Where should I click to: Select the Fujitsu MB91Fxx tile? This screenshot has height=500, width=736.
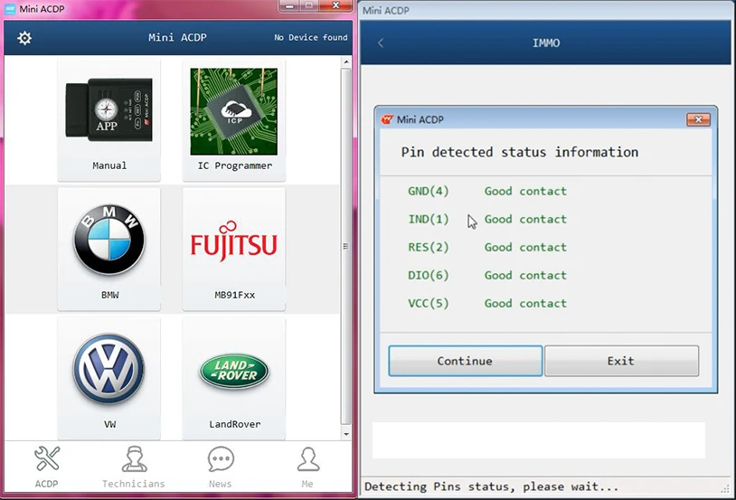click(234, 249)
